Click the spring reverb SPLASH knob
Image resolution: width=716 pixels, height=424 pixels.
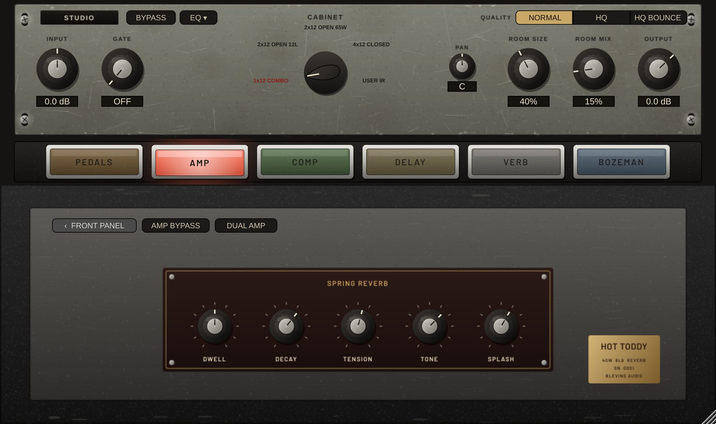coord(501,326)
